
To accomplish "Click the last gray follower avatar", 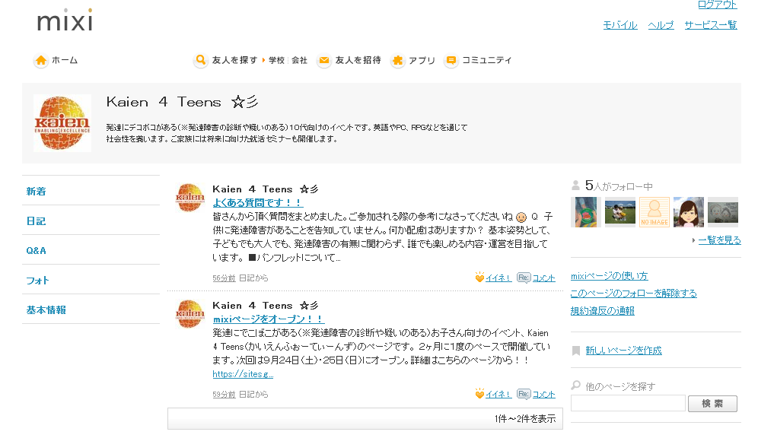I will pyautogui.click(x=723, y=212).
